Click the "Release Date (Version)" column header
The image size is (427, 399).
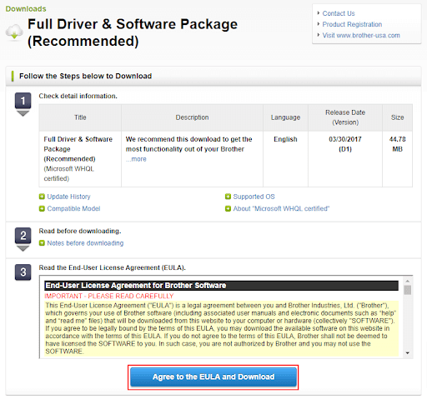coord(345,117)
